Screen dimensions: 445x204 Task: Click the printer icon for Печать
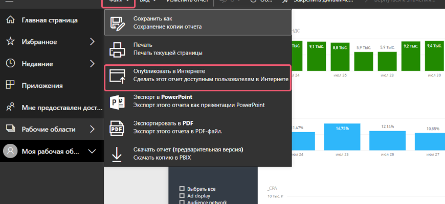pos(117,49)
